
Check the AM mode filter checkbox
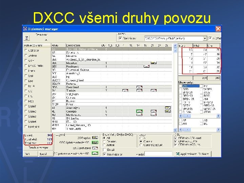(x=202, y=99)
